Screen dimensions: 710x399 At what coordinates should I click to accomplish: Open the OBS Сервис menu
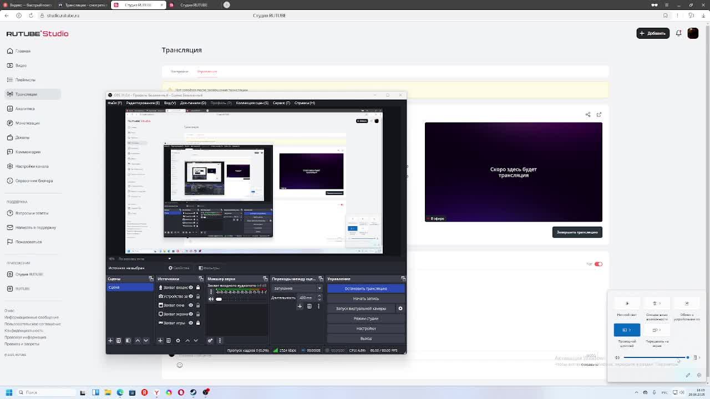281,103
